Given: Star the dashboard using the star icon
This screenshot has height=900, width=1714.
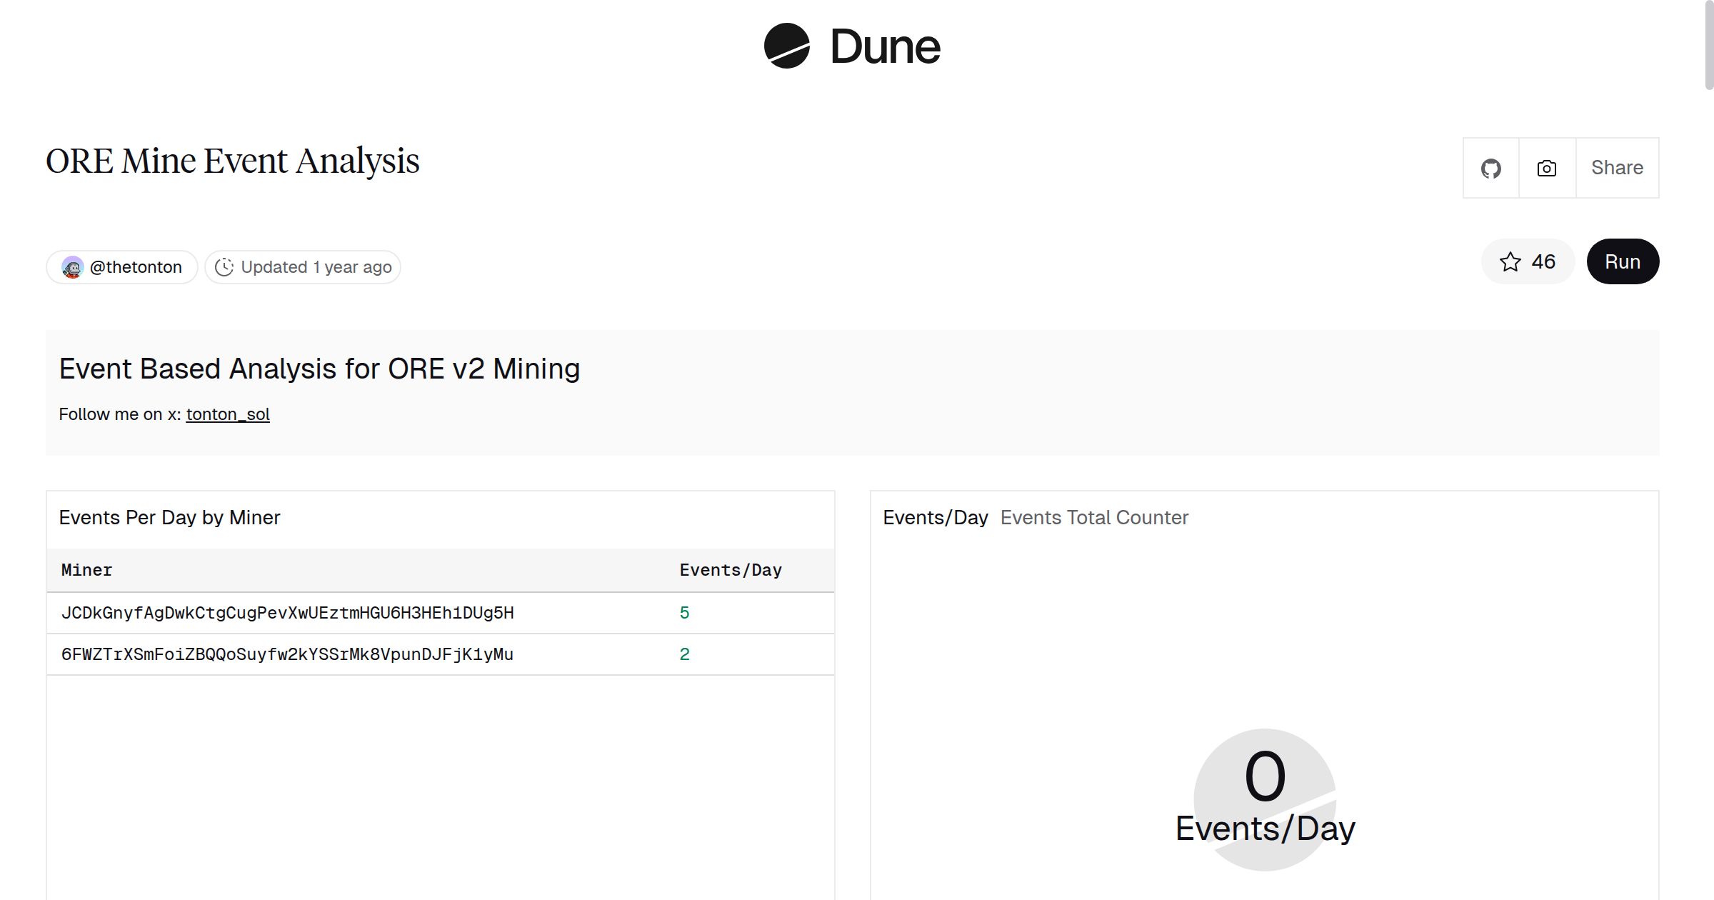Looking at the screenshot, I should pos(1510,261).
